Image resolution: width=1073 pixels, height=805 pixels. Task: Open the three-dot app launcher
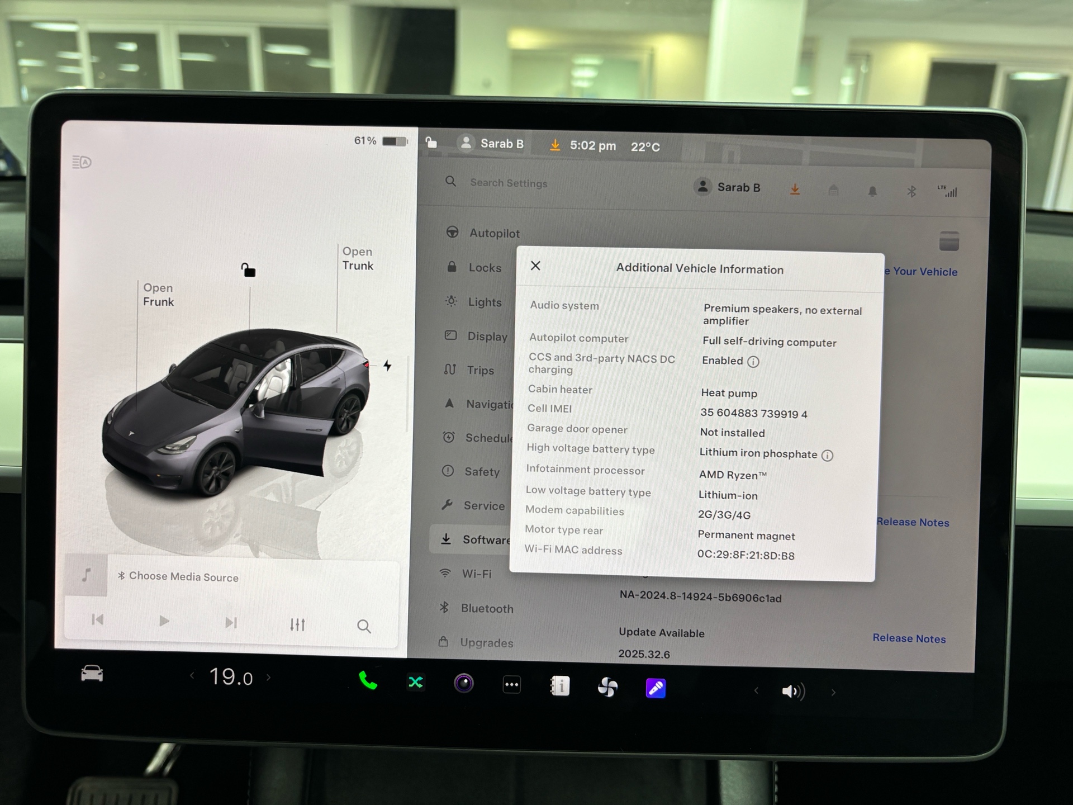point(511,684)
